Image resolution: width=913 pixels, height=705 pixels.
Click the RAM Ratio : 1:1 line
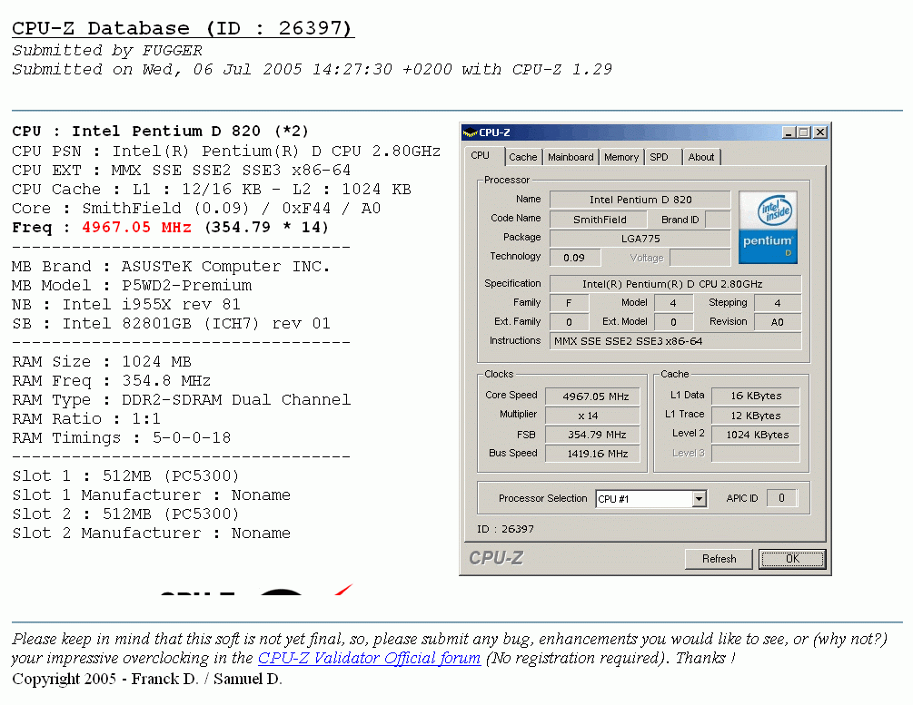[x=86, y=419]
